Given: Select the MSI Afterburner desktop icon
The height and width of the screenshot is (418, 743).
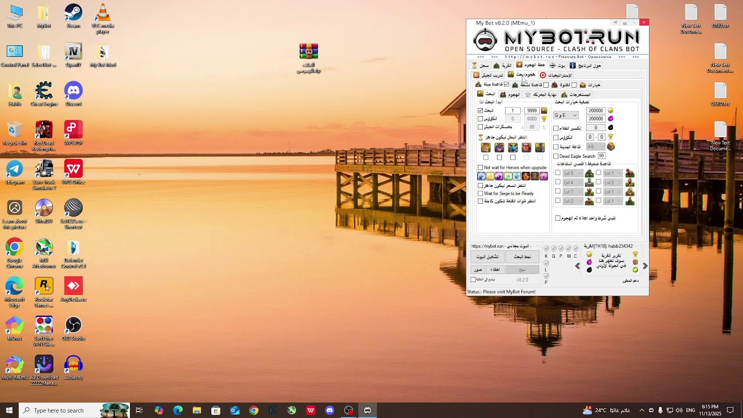Looking at the screenshot, I should coord(44,254).
